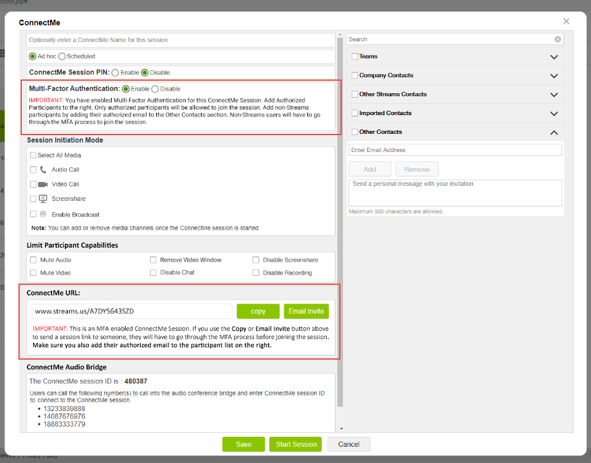Click the Start Session button
Viewport: 591px width, 463px height.
[x=296, y=444]
